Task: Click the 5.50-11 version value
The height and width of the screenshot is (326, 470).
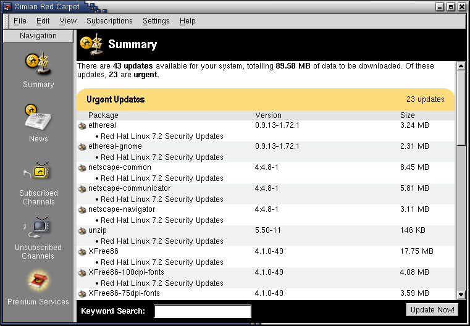Action: [x=267, y=230]
